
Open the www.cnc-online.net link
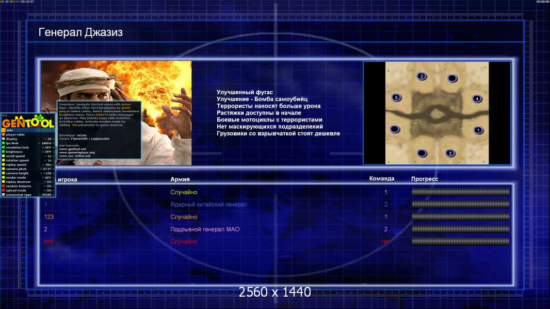tap(75, 156)
